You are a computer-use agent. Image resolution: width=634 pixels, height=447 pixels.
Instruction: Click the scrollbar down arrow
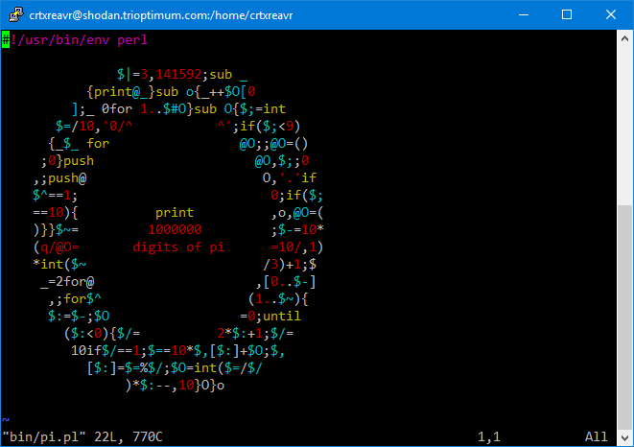[624, 437]
